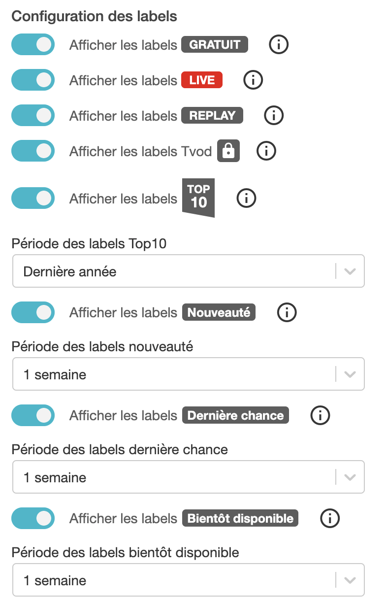Image resolution: width=387 pixels, height=602 pixels.
Task: Turn off Dernière chance labels toggle
Action: pyautogui.click(x=33, y=415)
